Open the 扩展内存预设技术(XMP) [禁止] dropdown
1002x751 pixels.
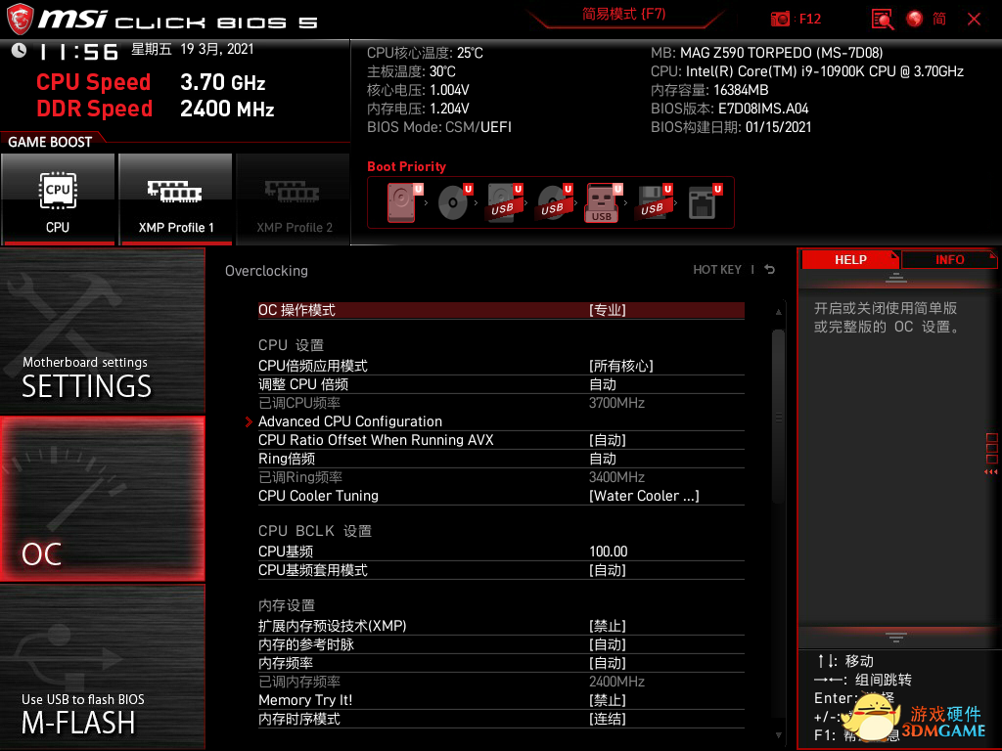pos(501,626)
